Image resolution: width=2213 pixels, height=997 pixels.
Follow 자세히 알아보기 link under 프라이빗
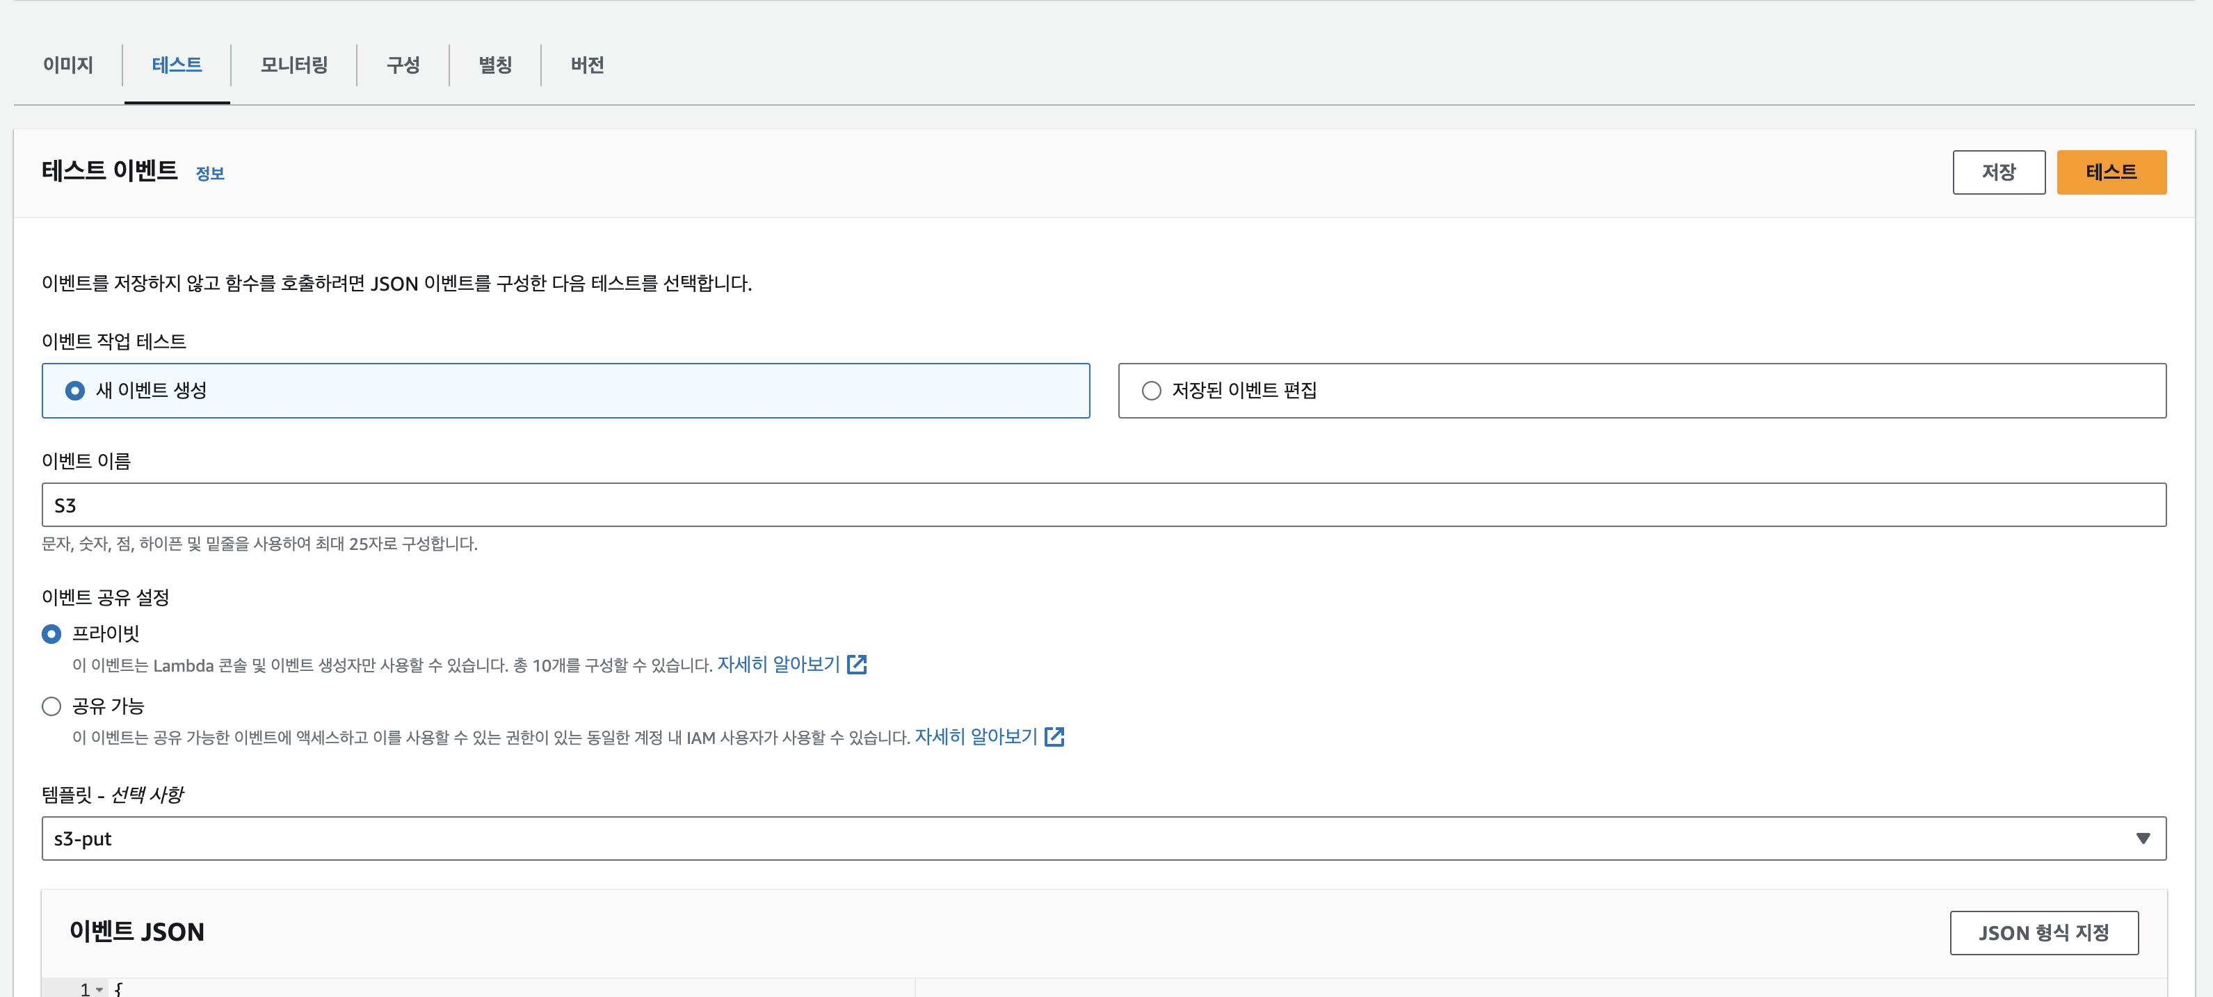(778, 665)
